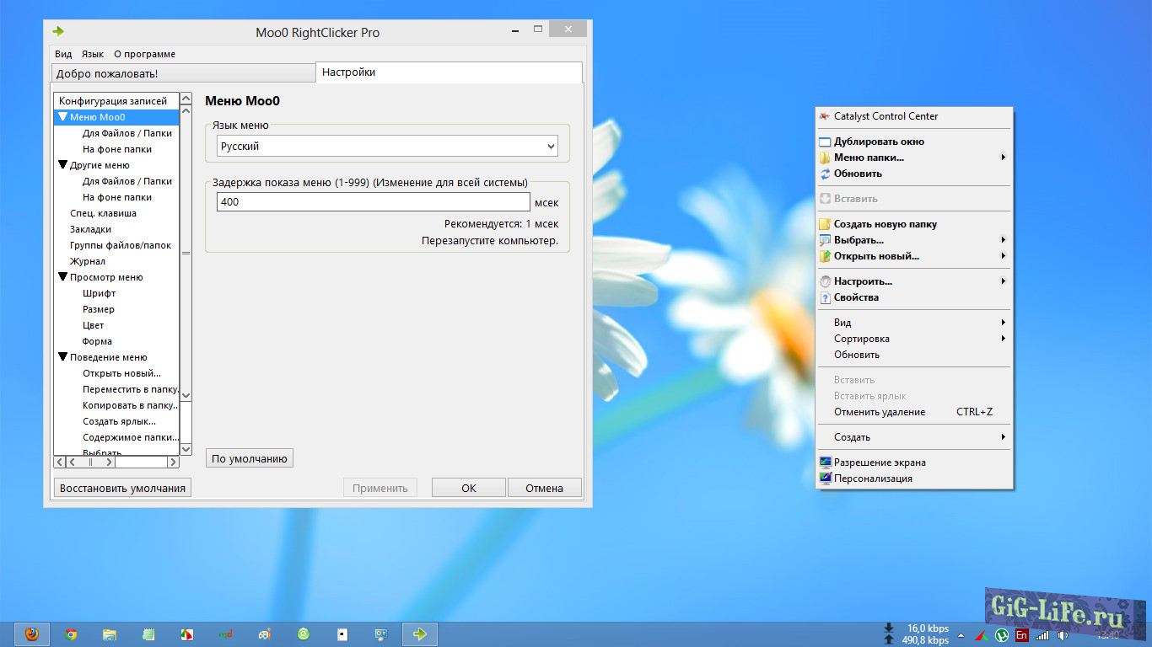This screenshot has width=1152, height=647.
Task: Collapse the Другие меню tree section
Action: pos(63,165)
